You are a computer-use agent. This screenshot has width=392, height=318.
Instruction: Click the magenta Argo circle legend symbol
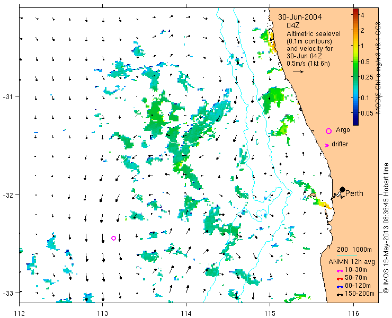328,131
